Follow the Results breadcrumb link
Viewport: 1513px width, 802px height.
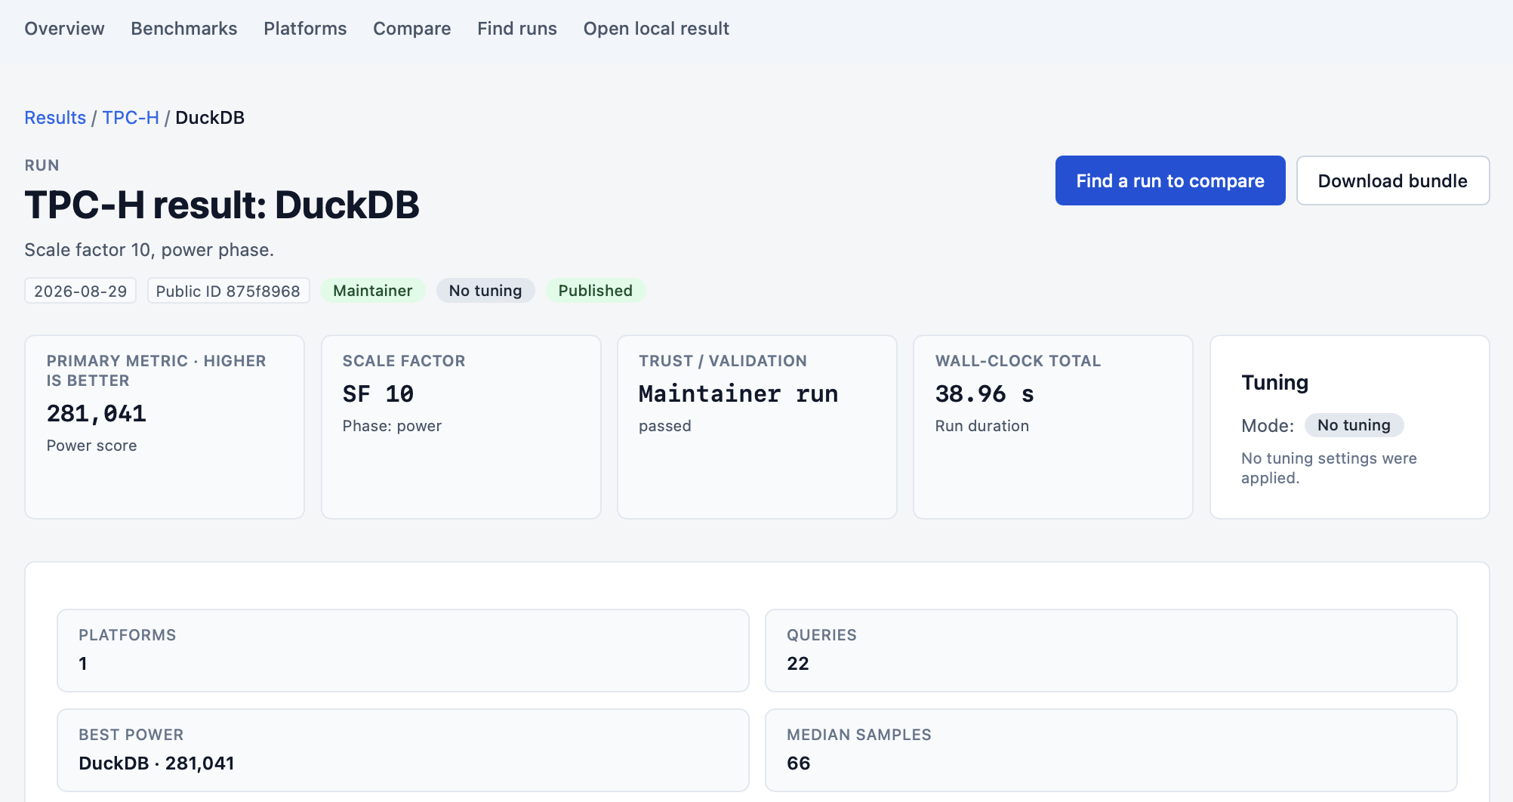pyautogui.click(x=55, y=118)
